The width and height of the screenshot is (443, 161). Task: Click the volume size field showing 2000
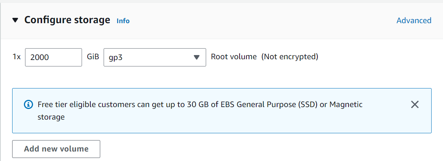pyautogui.click(x=53, y=57)
